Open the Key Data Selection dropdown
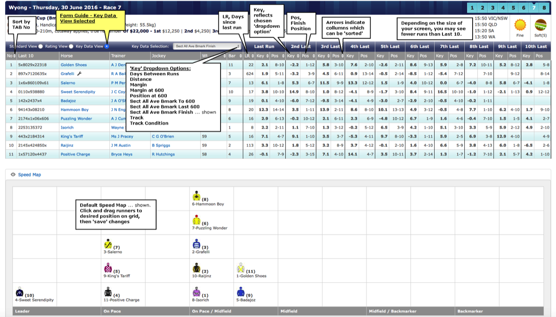This screenshot has height=317, width=556. coord(207,46)
